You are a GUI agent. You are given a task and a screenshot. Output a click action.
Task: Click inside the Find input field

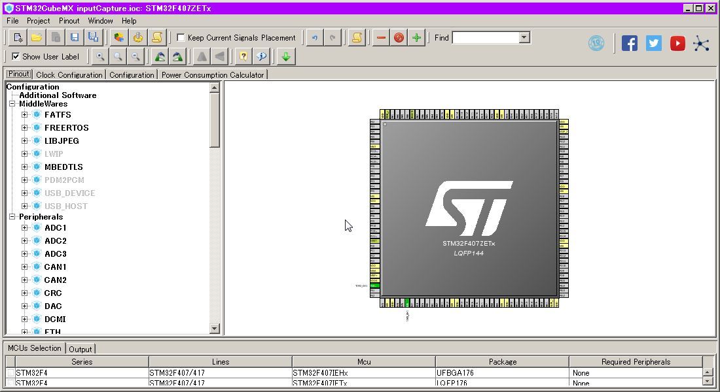[x=486, y=38]
